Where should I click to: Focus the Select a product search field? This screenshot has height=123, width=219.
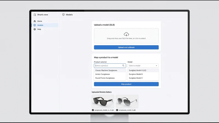[110, 66]
